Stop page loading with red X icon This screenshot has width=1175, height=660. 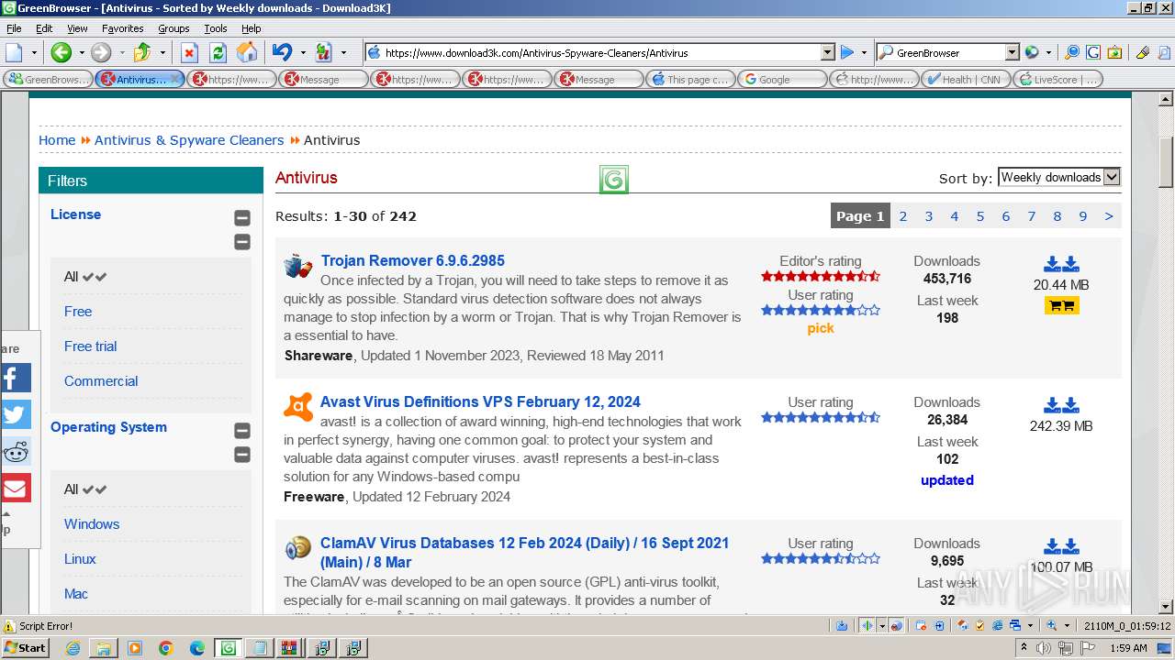coord(189,52)
